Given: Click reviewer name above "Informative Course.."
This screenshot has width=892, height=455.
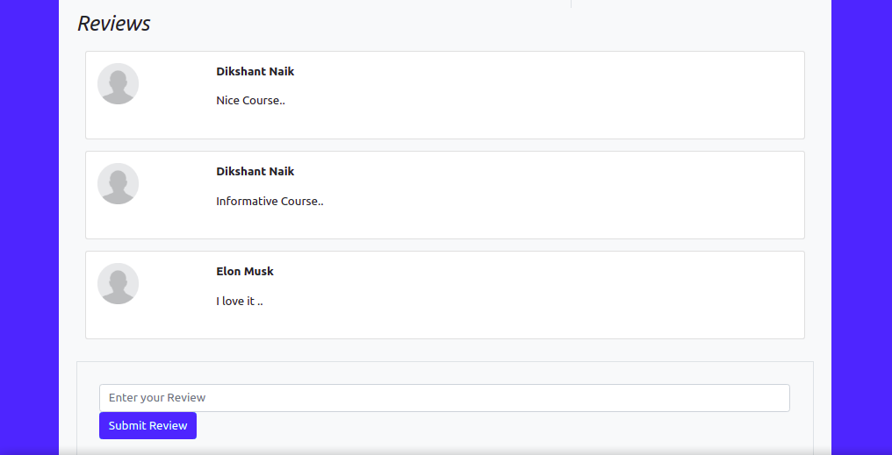Looking at the screenshot, I should pos(255,172).
